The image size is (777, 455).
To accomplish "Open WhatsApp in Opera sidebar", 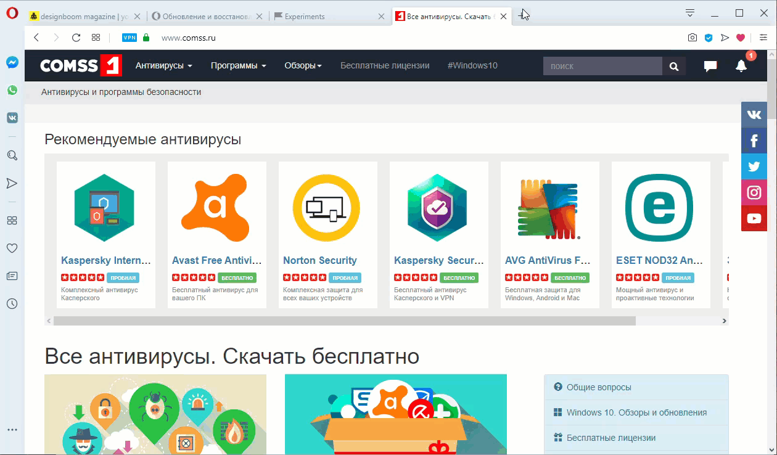I will (x=12, y=90).
